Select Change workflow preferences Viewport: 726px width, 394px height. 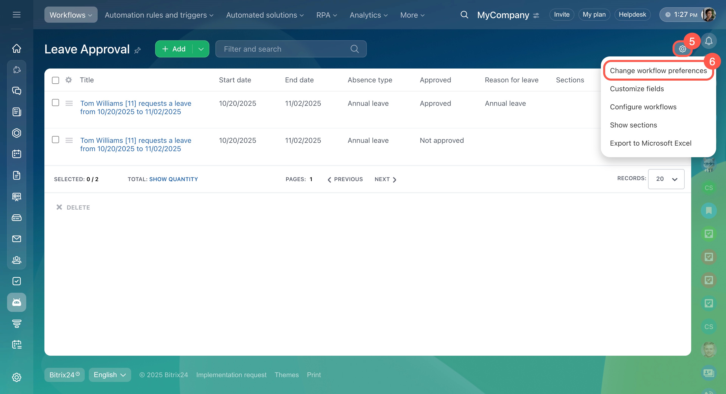pyautogui.click(x=658, y=71)
